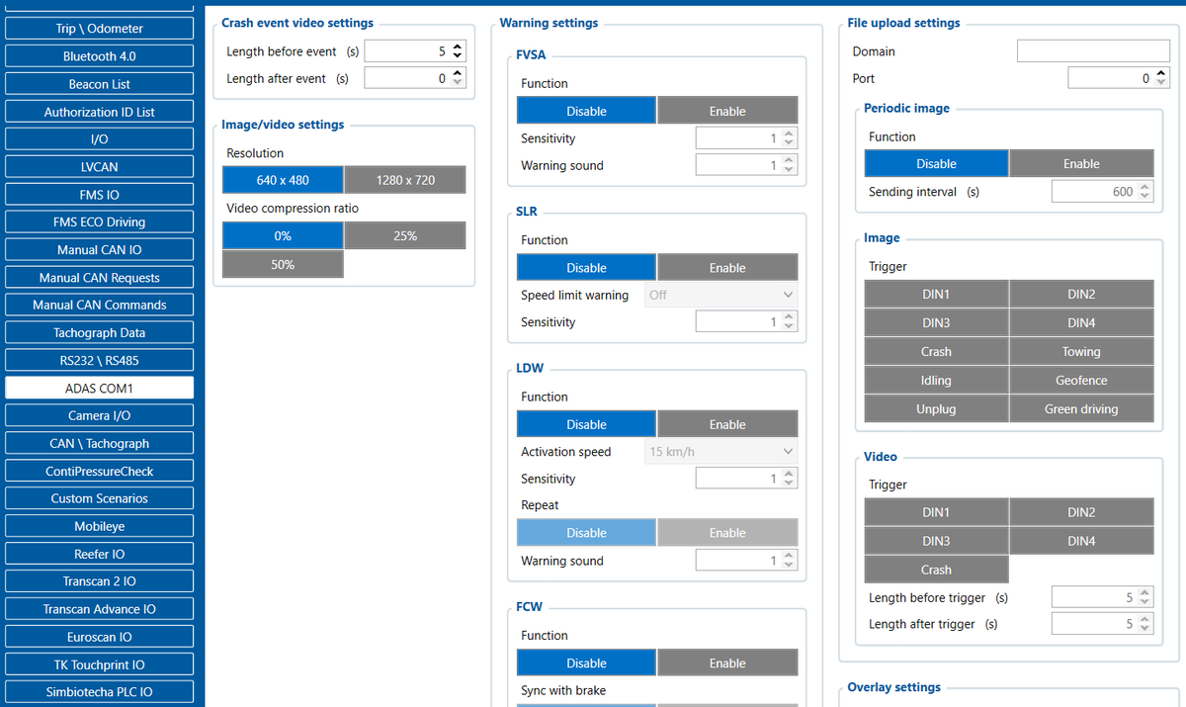
Task: Increase Length before event value
Action: (x=457, y=46)
